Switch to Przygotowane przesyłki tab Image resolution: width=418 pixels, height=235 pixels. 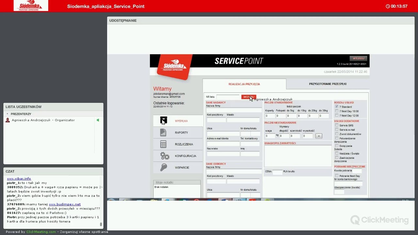[x=328, y=84]
